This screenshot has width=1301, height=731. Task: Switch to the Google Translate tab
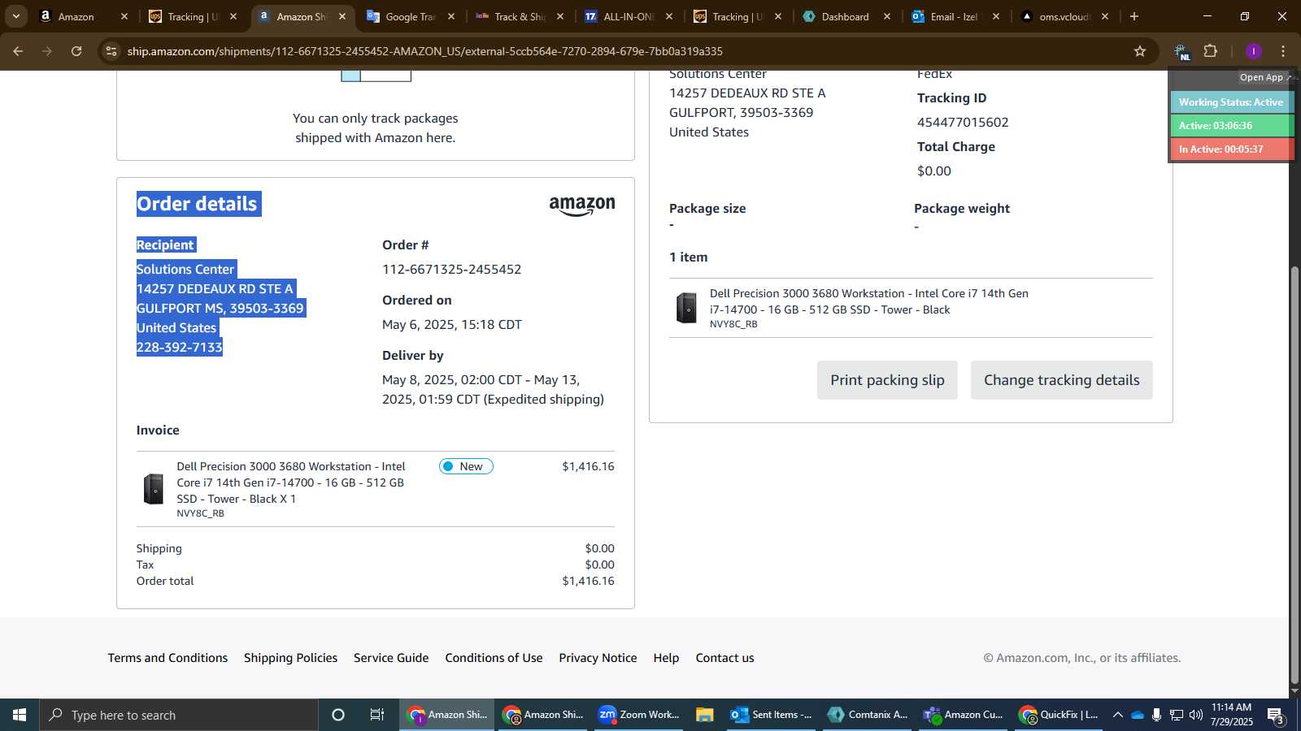(x=411, y=16)
